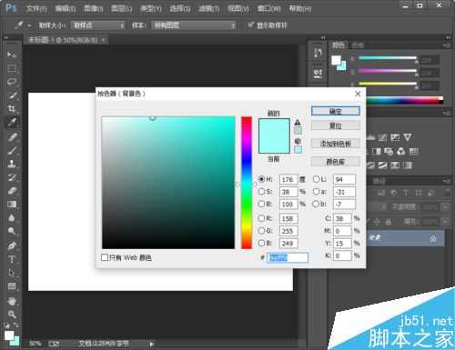
Task: Click the not web-safe cube icon
Action: [298, 141]
